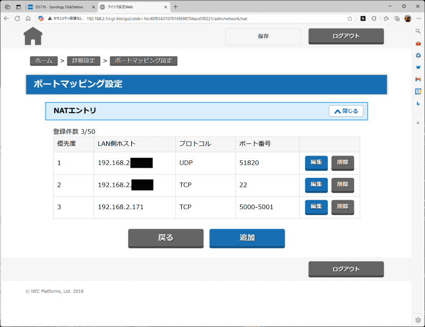This screenshot has width=425, height=327.
Task: Edit the entry for 192.168.2.171
Action: point(316,207)
